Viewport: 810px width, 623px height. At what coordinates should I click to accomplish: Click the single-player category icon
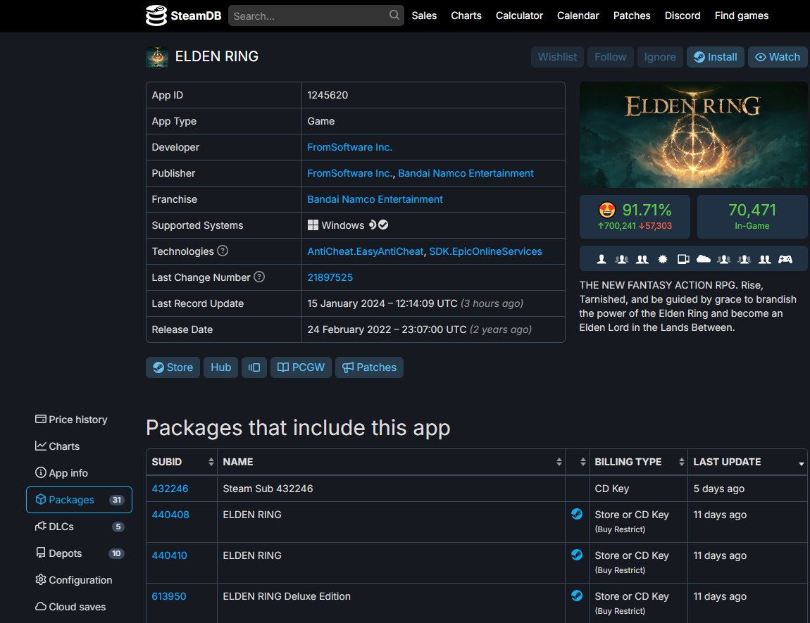point(602,259)
